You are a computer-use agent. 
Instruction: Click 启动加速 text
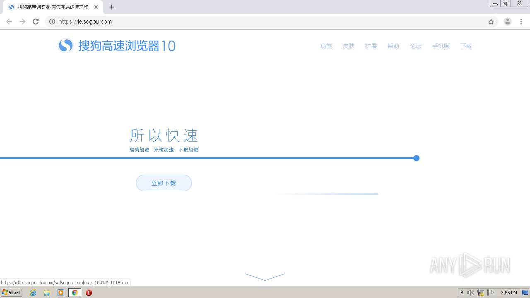(140, 150)
